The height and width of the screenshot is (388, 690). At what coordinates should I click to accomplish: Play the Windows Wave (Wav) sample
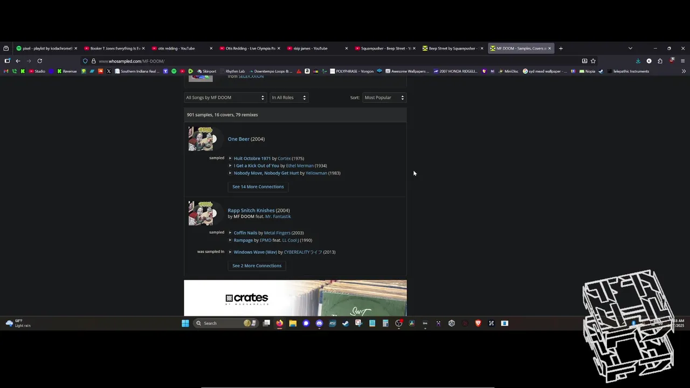point(230,252)
